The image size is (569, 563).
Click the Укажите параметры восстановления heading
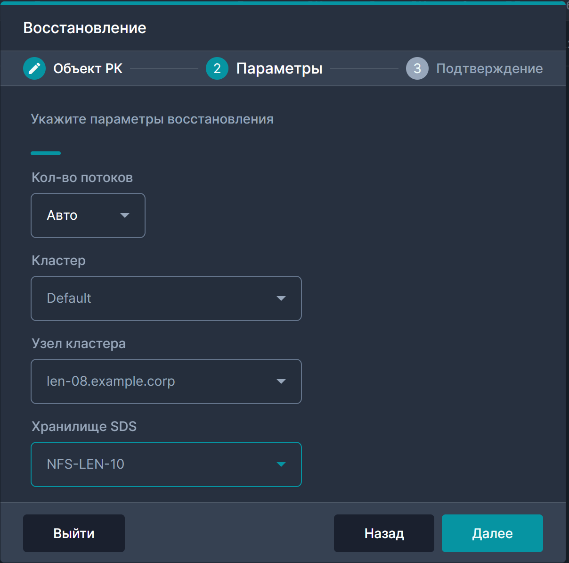152,119
